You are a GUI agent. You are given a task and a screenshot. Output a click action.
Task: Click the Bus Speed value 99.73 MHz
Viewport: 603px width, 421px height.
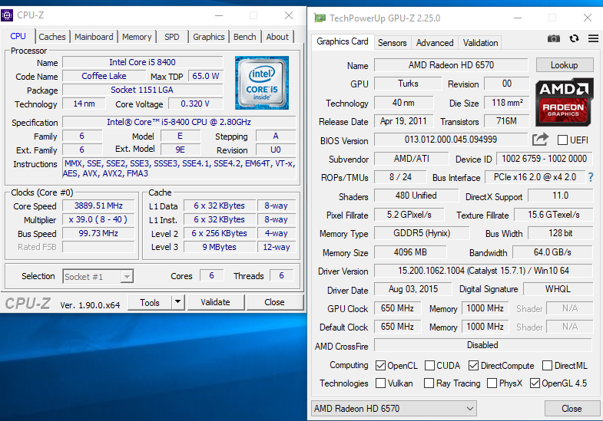coord(98,233)
